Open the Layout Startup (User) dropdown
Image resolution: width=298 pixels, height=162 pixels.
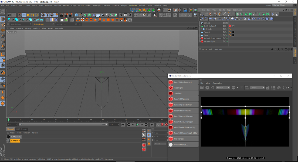pos(283,5)
